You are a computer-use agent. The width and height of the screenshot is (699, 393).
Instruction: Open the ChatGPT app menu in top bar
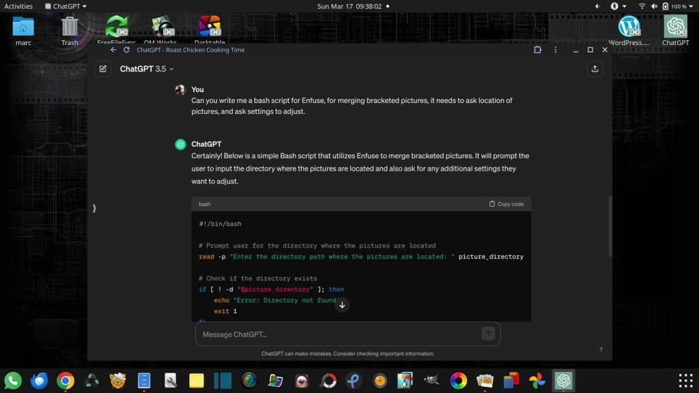coord(66,6)
